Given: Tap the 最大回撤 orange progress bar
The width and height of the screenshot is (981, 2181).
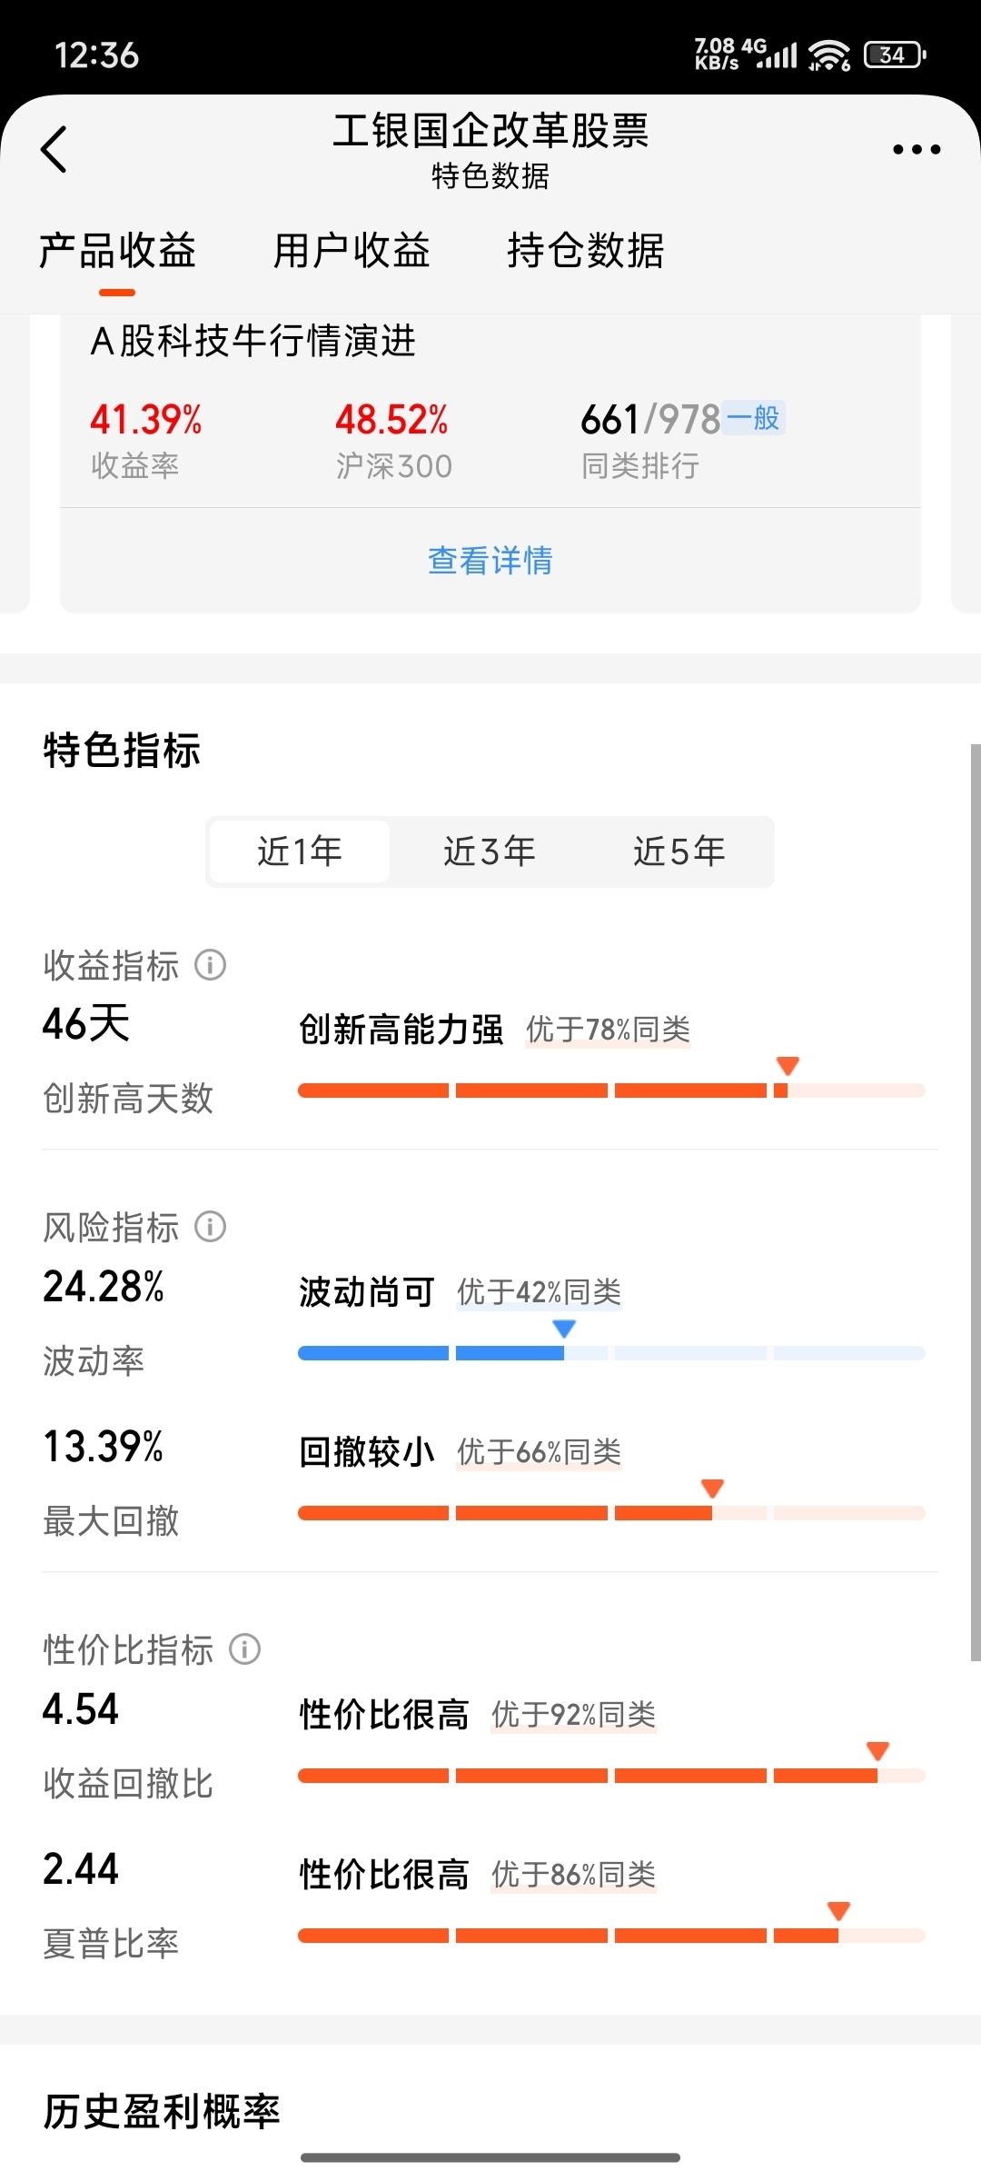Looking at the screenshot, I should [611, 1513].
